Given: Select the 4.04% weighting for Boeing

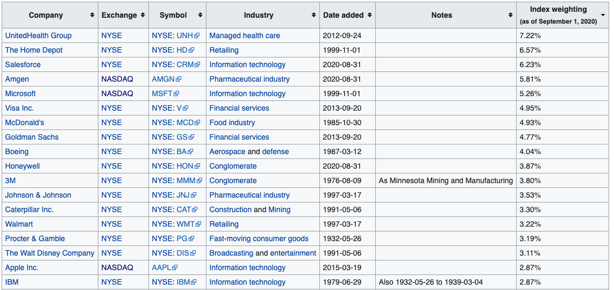Looking at the screenshot, I should 530,151.
